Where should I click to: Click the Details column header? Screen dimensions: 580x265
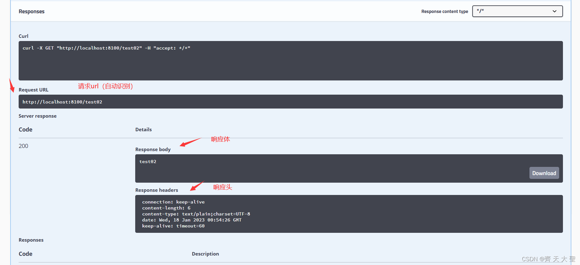(143, 129)
